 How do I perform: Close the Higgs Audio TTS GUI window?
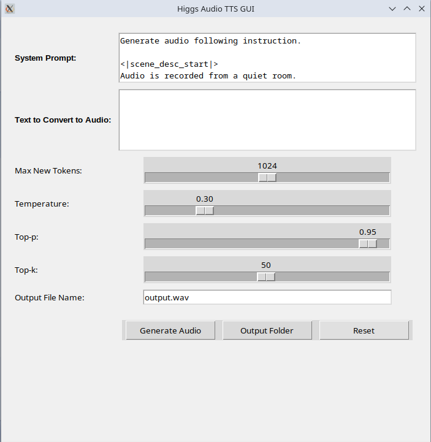pyautogui.click(x=422, y=9)
